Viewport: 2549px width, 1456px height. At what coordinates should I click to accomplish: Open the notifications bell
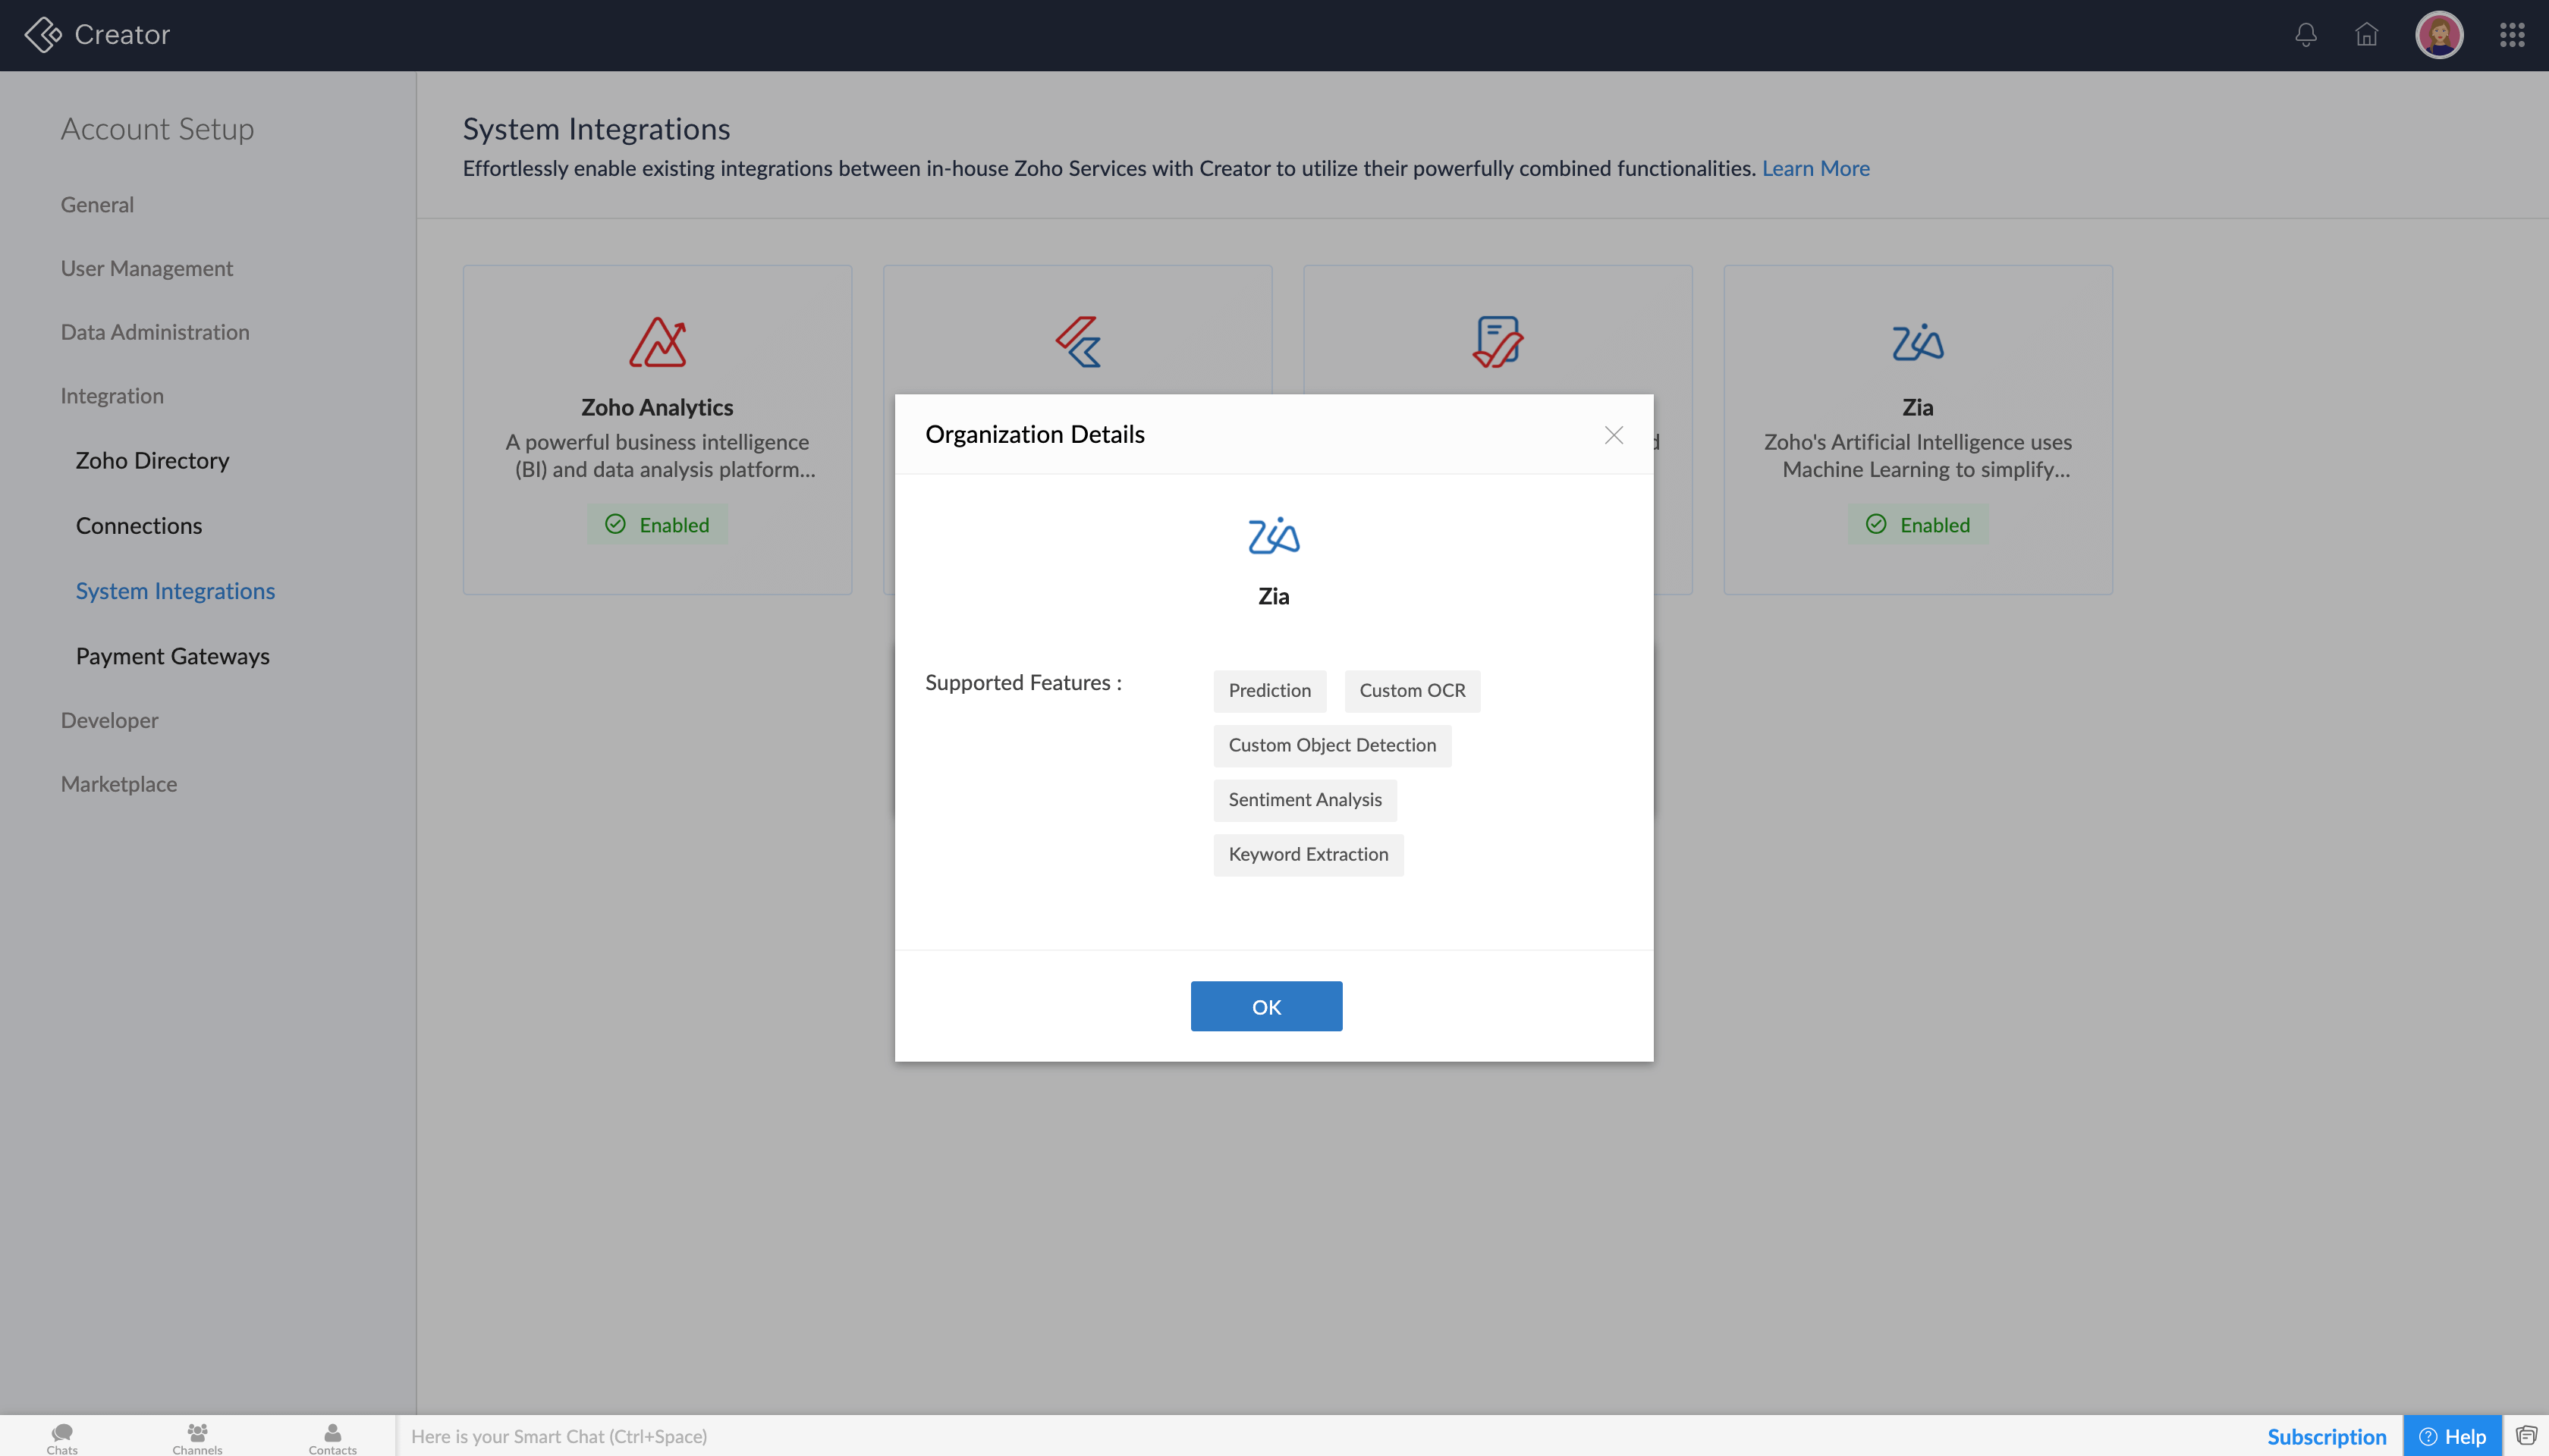pos(2306,35)
